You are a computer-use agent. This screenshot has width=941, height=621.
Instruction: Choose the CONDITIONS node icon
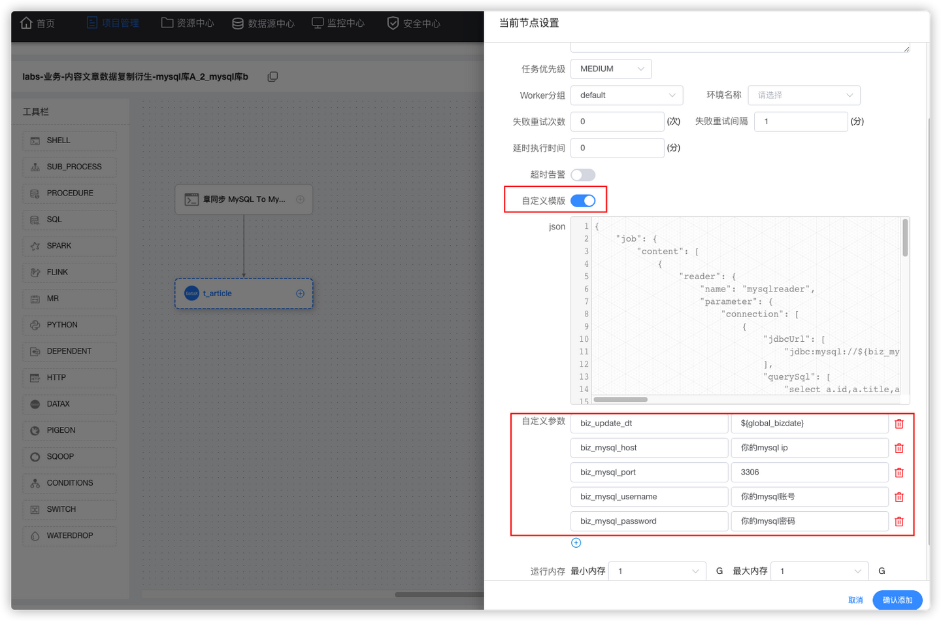[x=69, y=482]
